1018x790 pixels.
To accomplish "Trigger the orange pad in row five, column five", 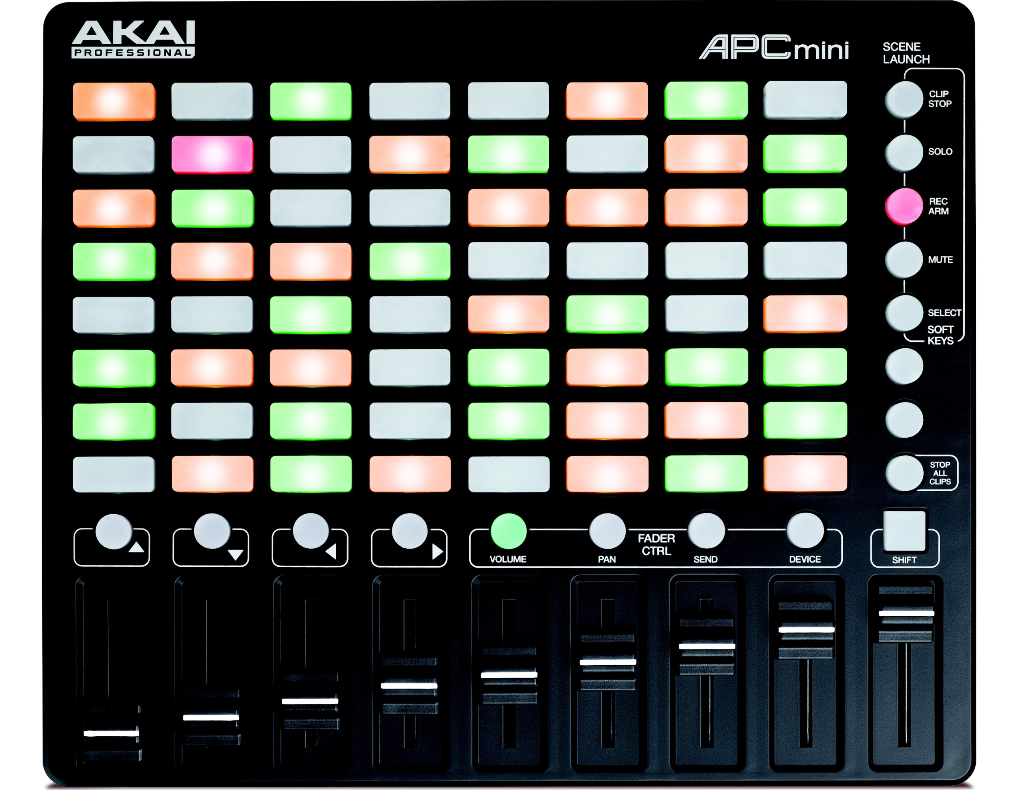I will (508, 314).
